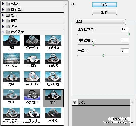Screen dimensions: 136x126
Task: Pick the 干画笔 filter thumbnail
Action: click(x=32, y=59)
